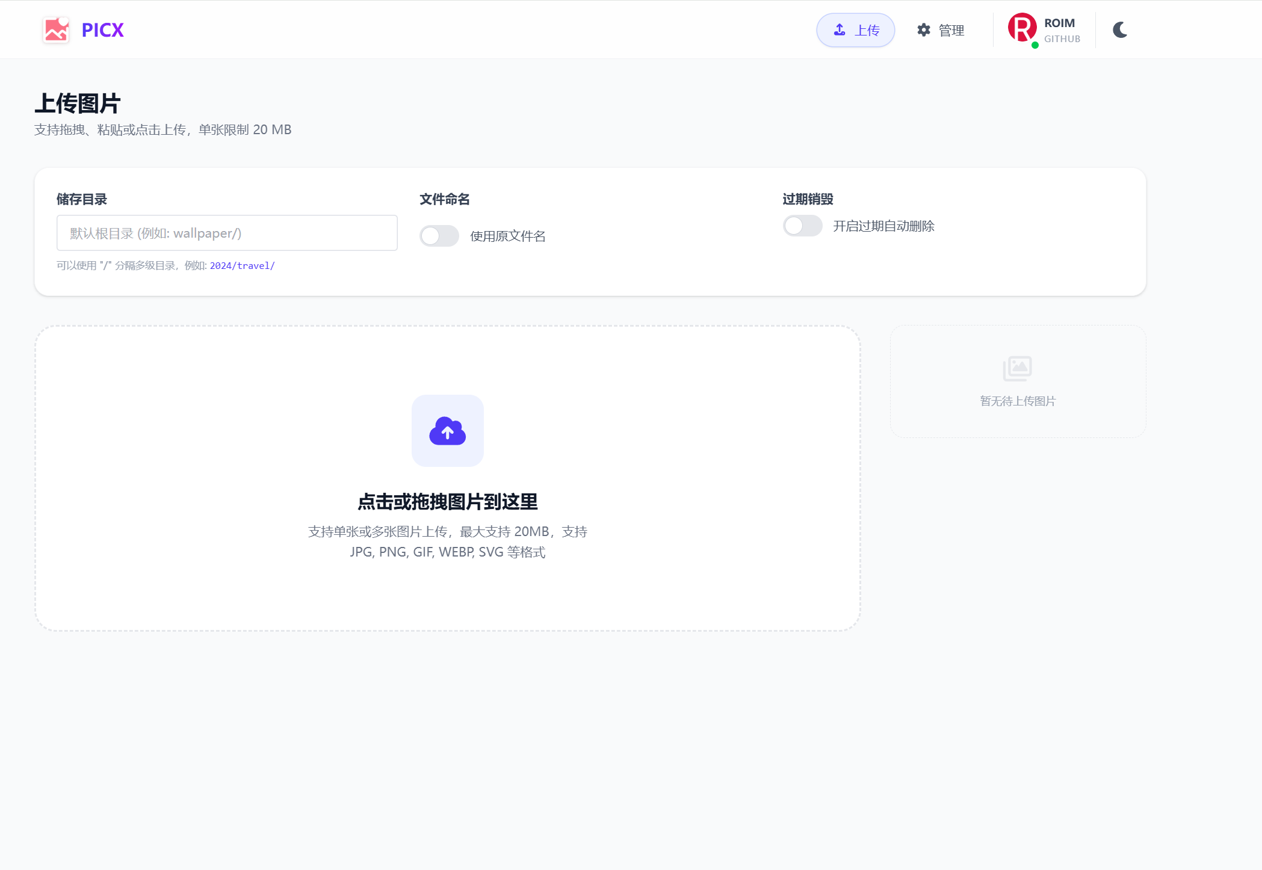Click the empty gallery images icon
Image resolution: width=1262 pixels, height=870 pixels.
(1018, 368)
